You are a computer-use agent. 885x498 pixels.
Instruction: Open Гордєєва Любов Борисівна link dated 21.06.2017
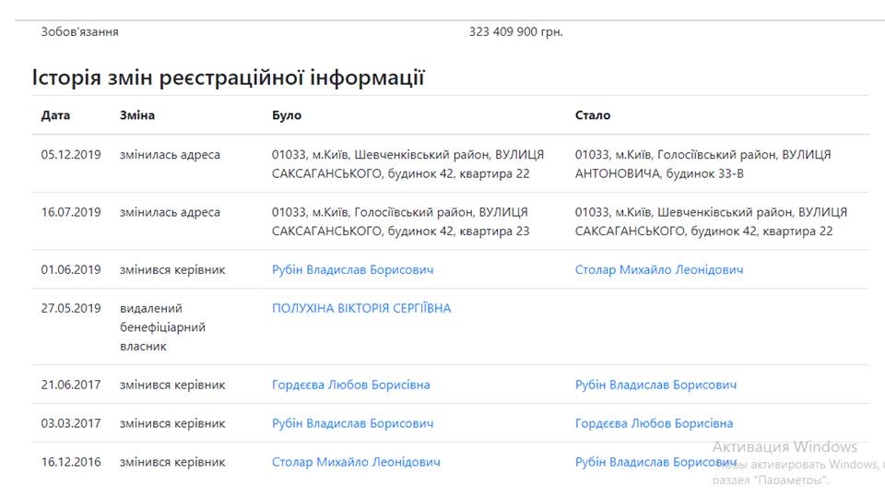coord(350,385)
